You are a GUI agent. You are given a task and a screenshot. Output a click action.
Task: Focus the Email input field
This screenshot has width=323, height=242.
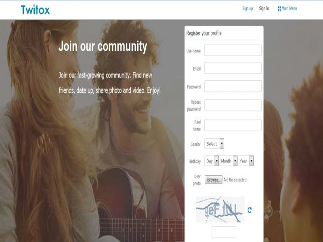(x=233, y=68)
